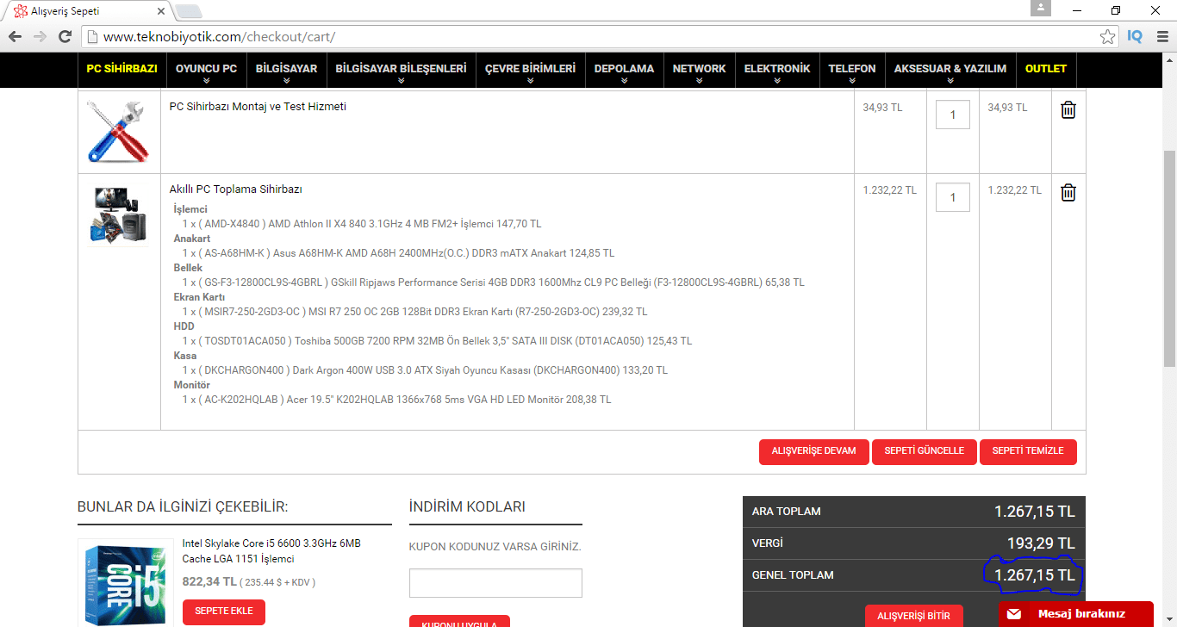Open the Montaj ve Test Hizmeti tools thumbnail

(119, 131)
